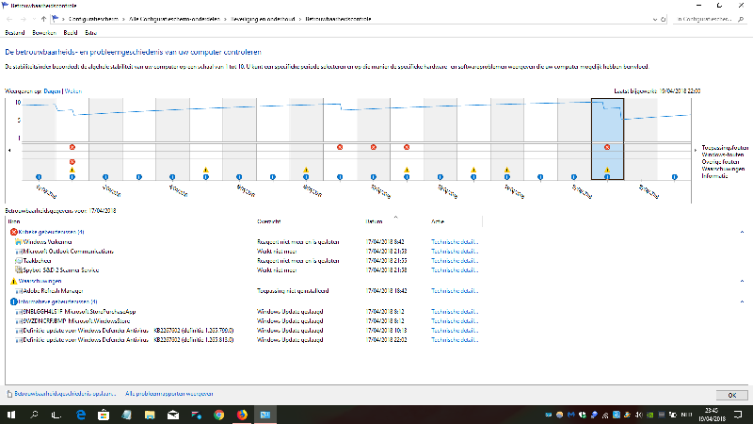Screen dimensions: 753x424
Task: Open Microsoft Edge from the taskbar
Action: pos(81,415)
